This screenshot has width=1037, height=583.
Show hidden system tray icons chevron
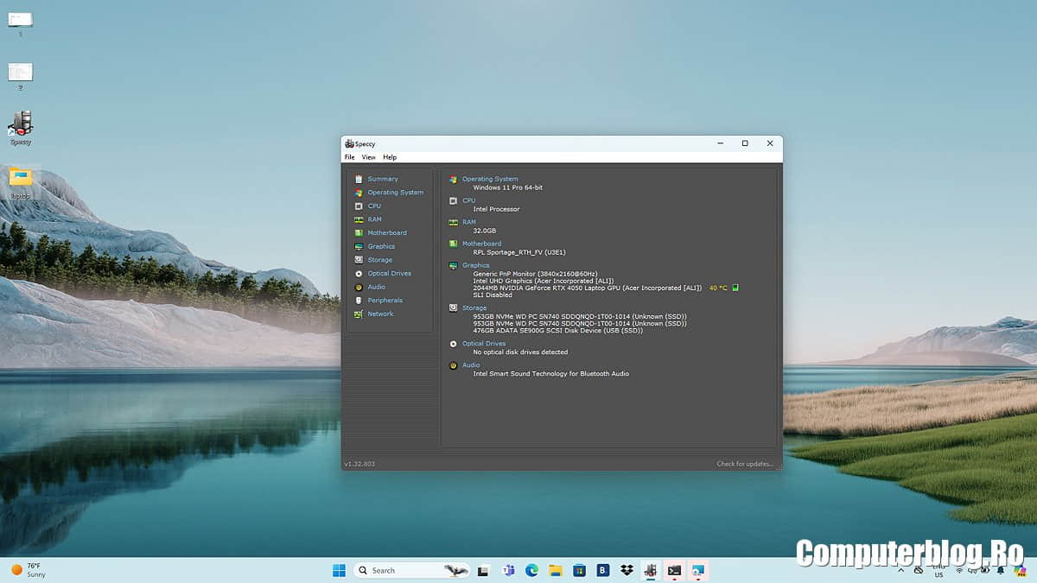[x=900, y=570]
